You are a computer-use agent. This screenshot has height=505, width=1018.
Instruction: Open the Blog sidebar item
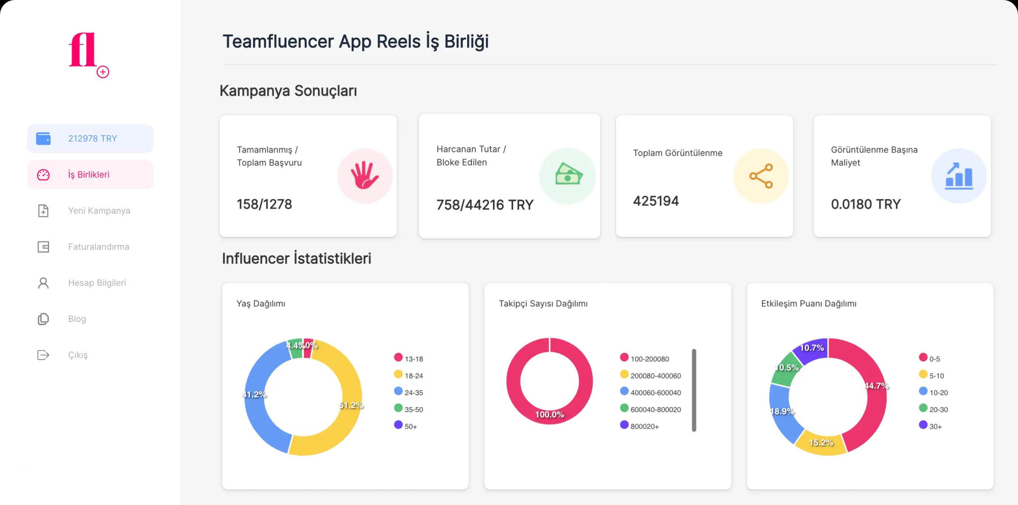90,319
